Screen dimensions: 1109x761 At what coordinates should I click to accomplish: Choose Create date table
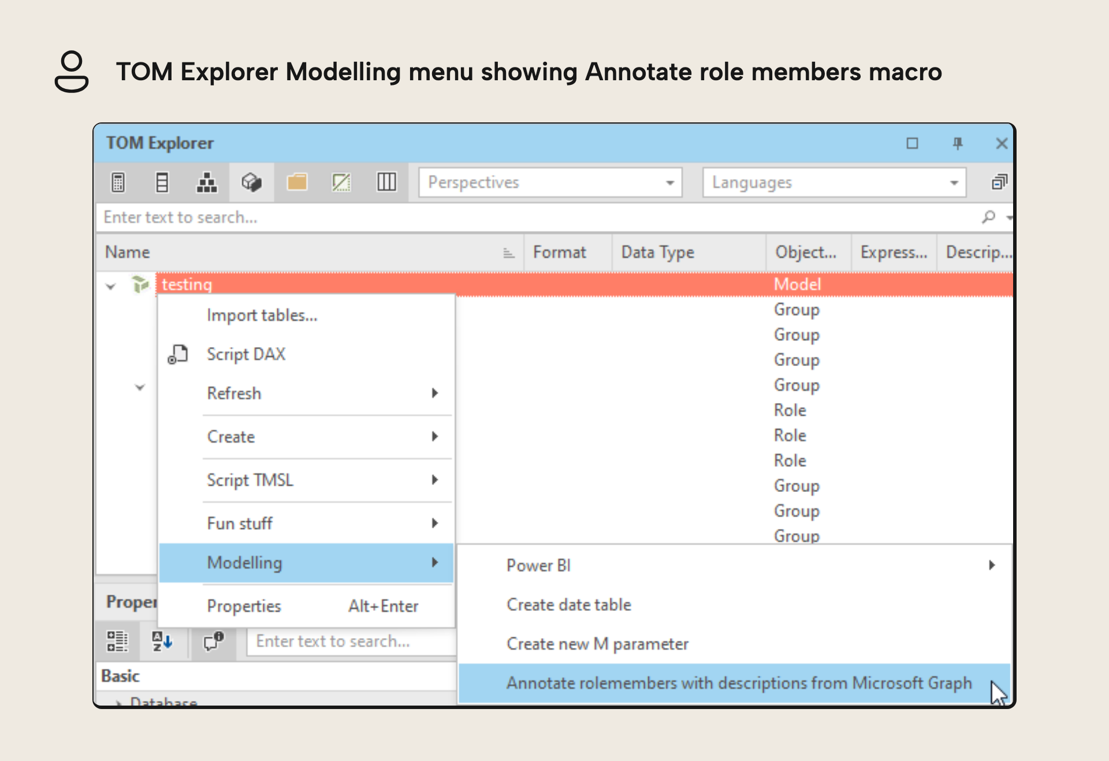pyautogui.click(x=734, y=605)
